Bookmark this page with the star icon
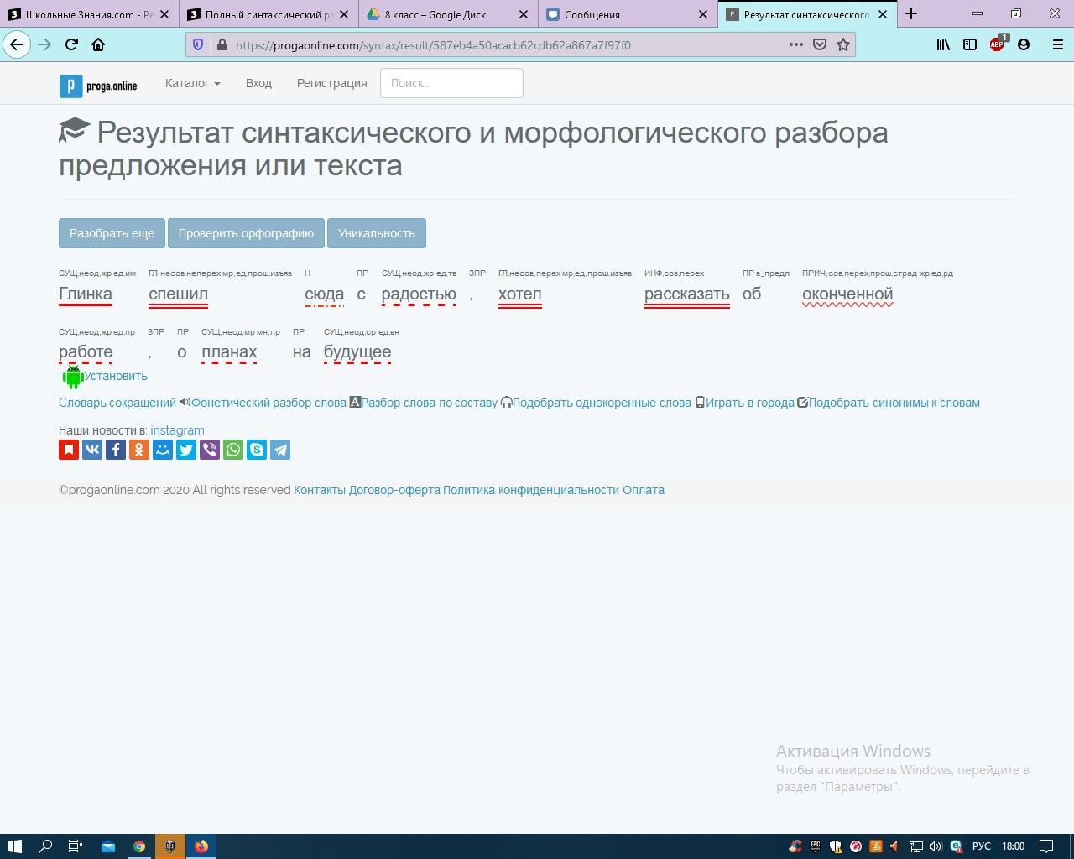The image size is (1074, 859). point(843,45)
